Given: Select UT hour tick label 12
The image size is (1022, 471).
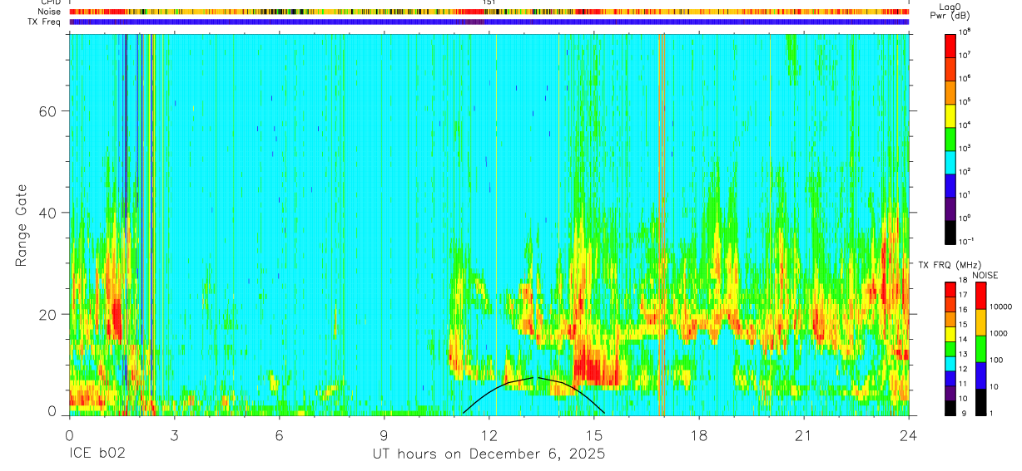Looking at the screenshot, I should coord(489,435).
